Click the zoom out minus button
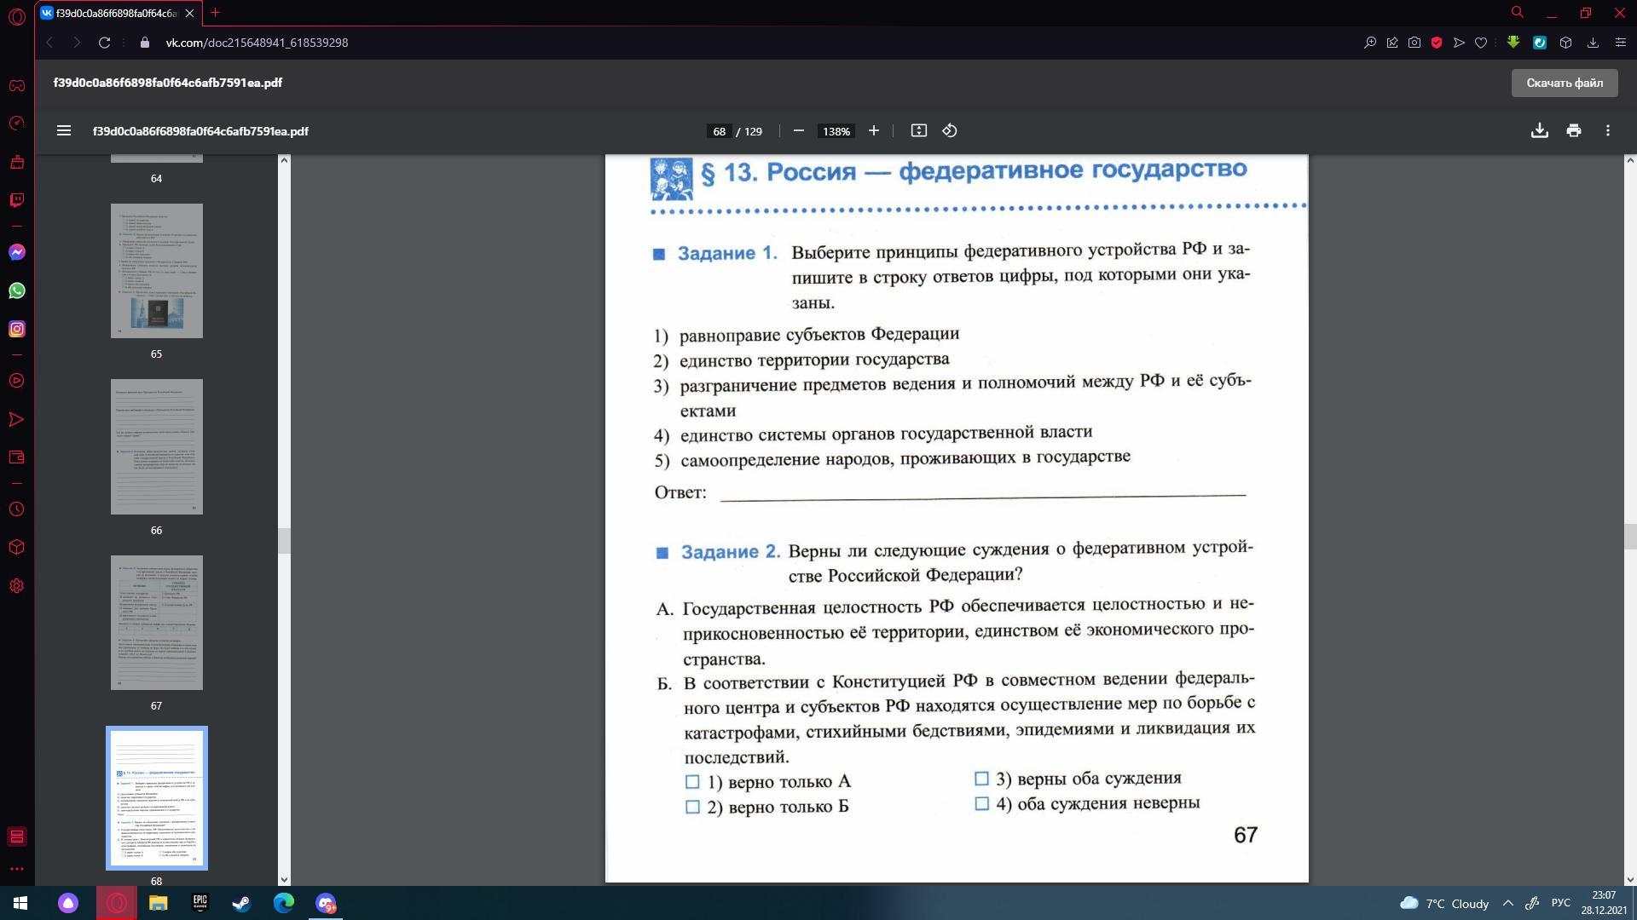 tap(798, 130)
